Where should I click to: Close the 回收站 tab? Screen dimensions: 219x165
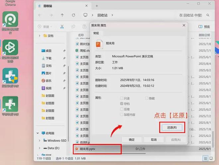tap(87, 6)
